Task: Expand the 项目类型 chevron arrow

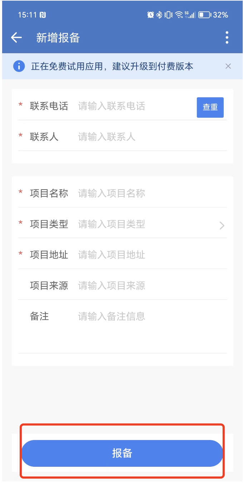Action: coord(222,225)
